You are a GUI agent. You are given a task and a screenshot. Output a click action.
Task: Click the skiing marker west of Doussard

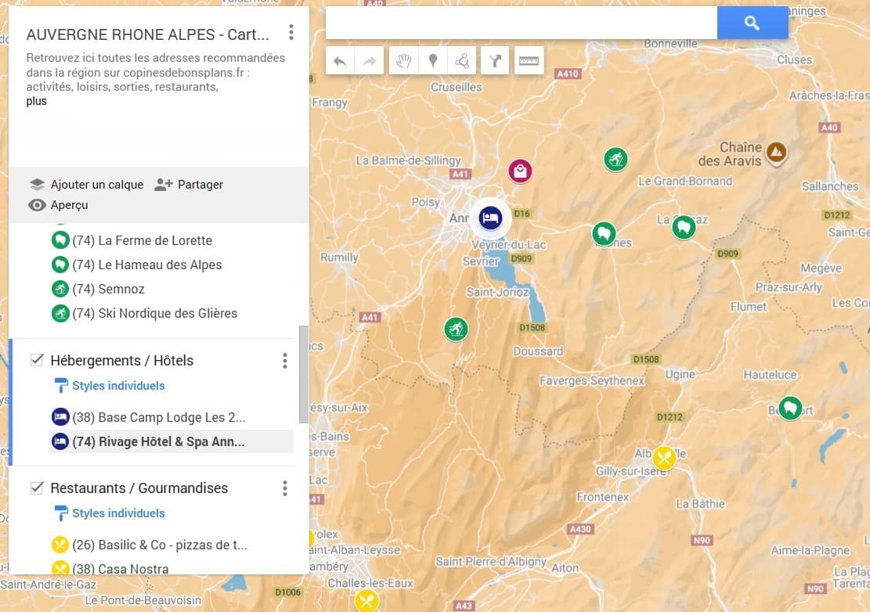456,329
